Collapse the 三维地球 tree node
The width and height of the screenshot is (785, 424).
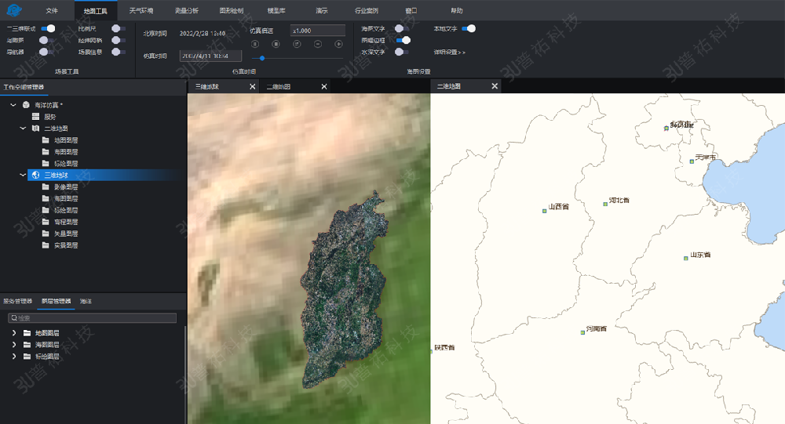pos(23,176)
